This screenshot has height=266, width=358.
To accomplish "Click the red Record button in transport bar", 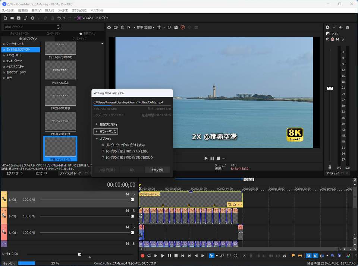I will pos(142,256).
